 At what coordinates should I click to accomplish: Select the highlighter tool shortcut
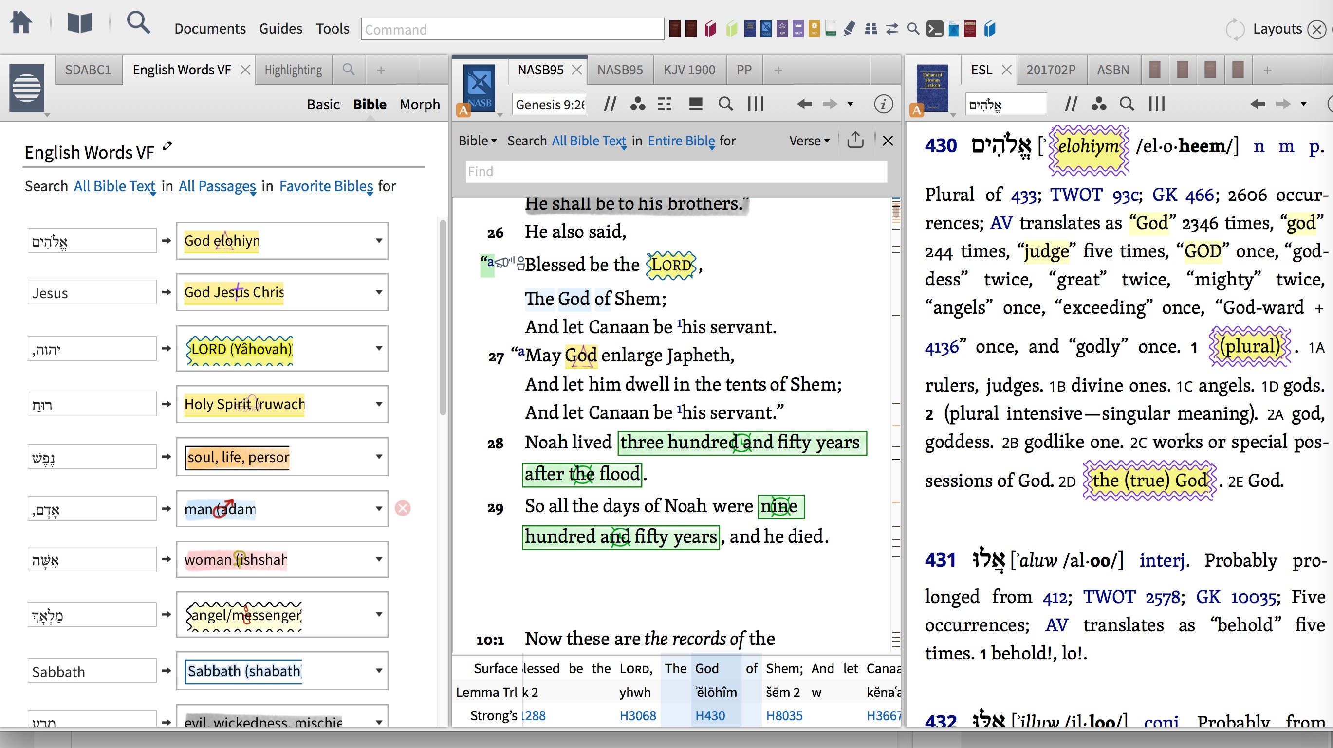[849, 29]
